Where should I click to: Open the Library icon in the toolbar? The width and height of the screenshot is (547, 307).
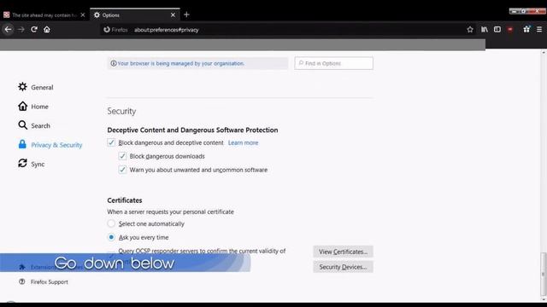485,30
